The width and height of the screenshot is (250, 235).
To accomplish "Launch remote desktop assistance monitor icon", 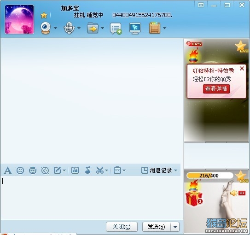I will (135, 29).
